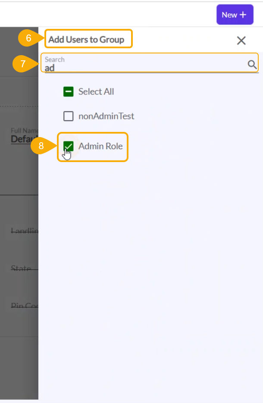263x403 pixels.
Task: Click the plus icon beside New
Action: (x=243, y=15)
